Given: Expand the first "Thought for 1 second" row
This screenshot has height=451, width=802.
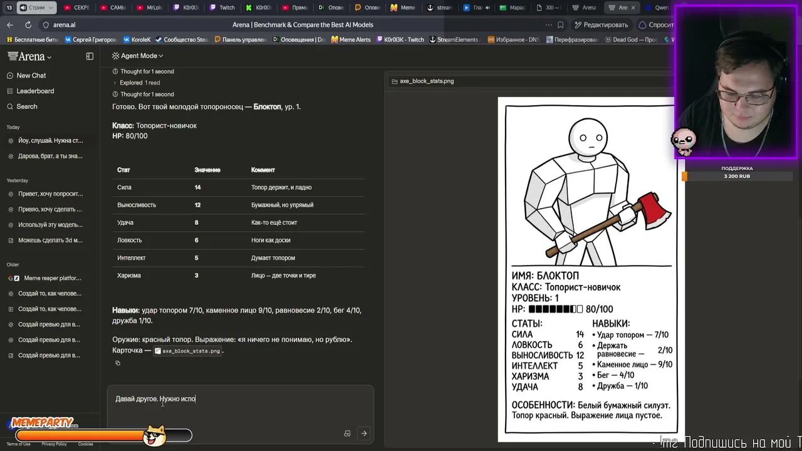Looking at the screenshot, I should [143, 71].
